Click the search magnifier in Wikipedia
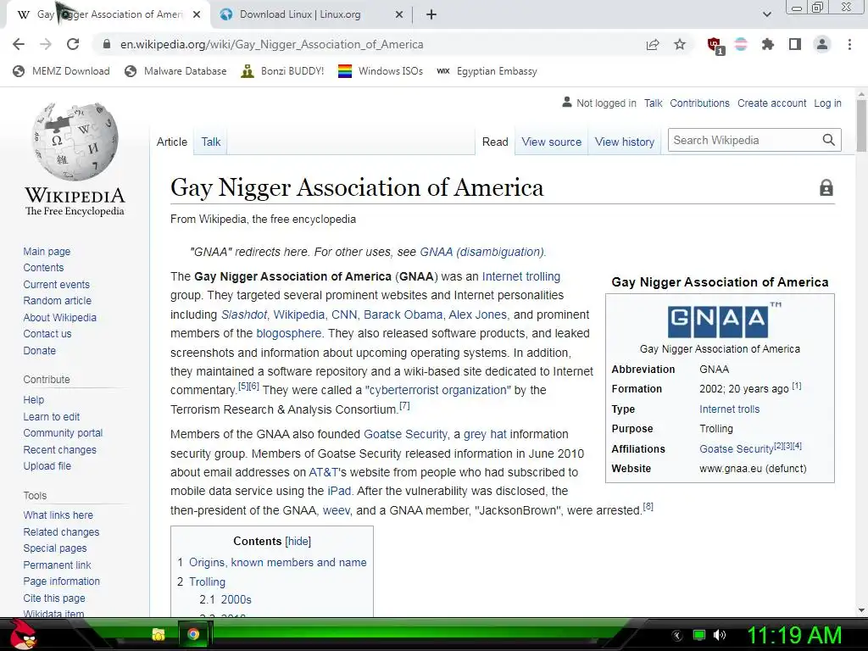The image size is (868, 651). coord(829,140)
